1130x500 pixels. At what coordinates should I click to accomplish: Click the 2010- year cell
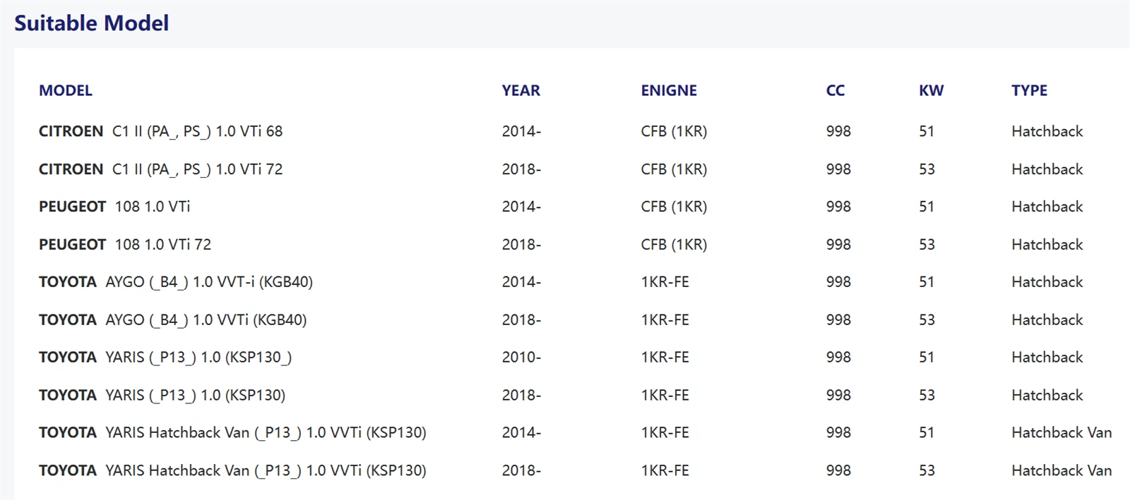click(522, 358)
